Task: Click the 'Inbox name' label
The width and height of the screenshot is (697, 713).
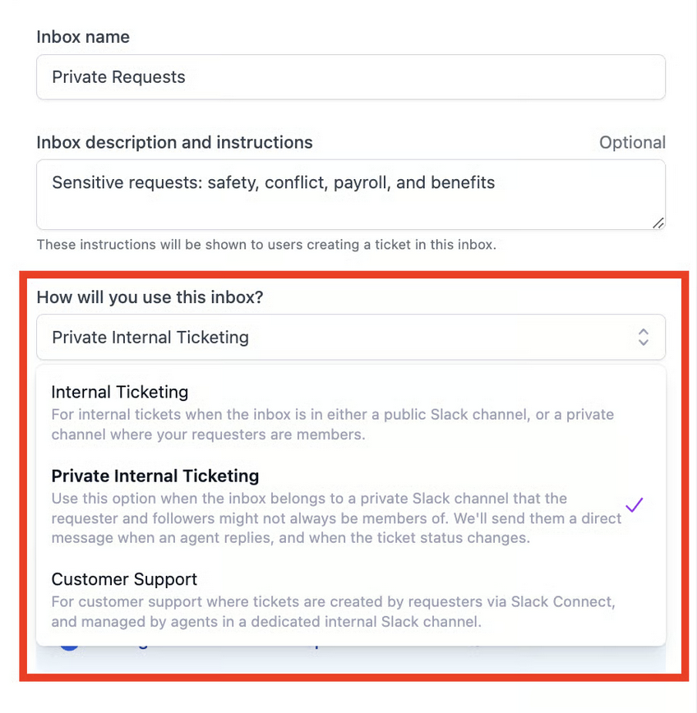Action: [83, 37]
